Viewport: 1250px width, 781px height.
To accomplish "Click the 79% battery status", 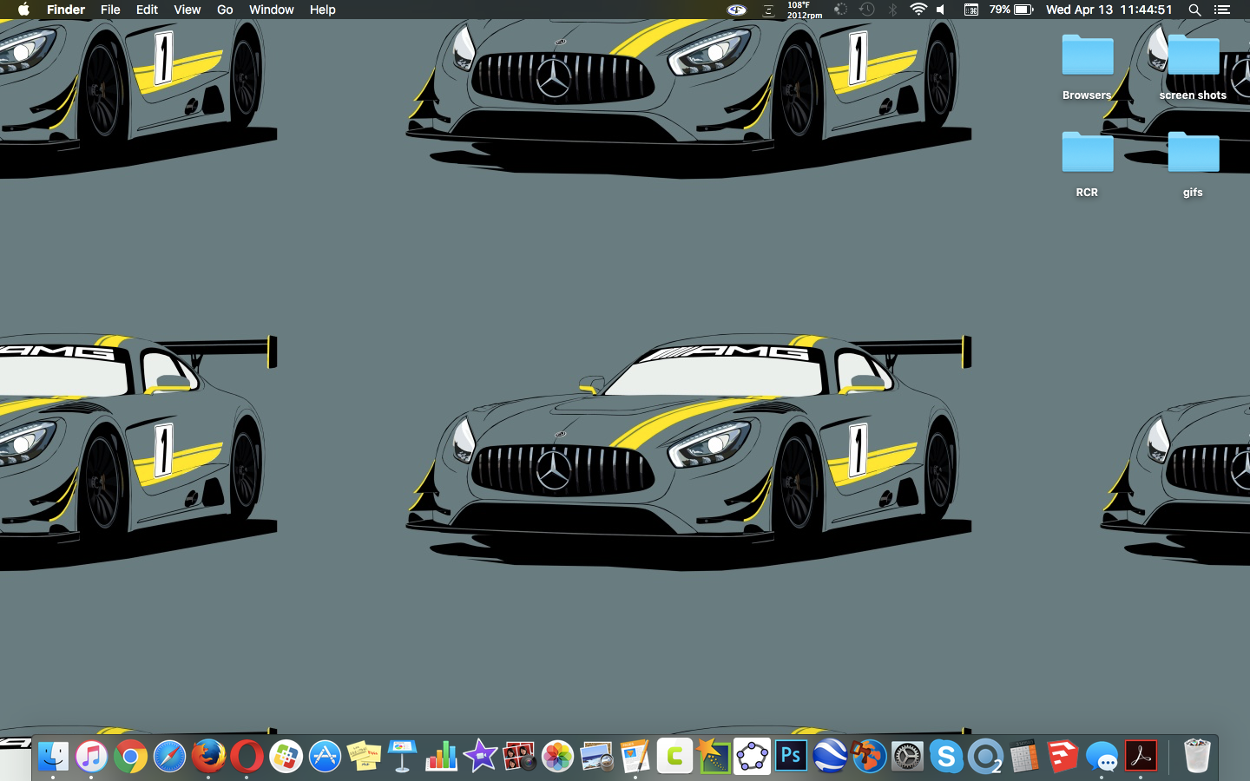I will [1011, 10].
